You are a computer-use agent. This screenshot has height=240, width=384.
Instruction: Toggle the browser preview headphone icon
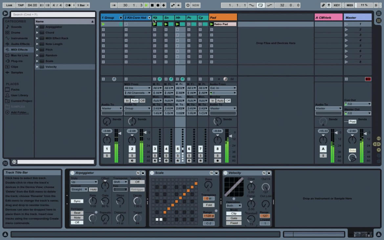[14, 162]
